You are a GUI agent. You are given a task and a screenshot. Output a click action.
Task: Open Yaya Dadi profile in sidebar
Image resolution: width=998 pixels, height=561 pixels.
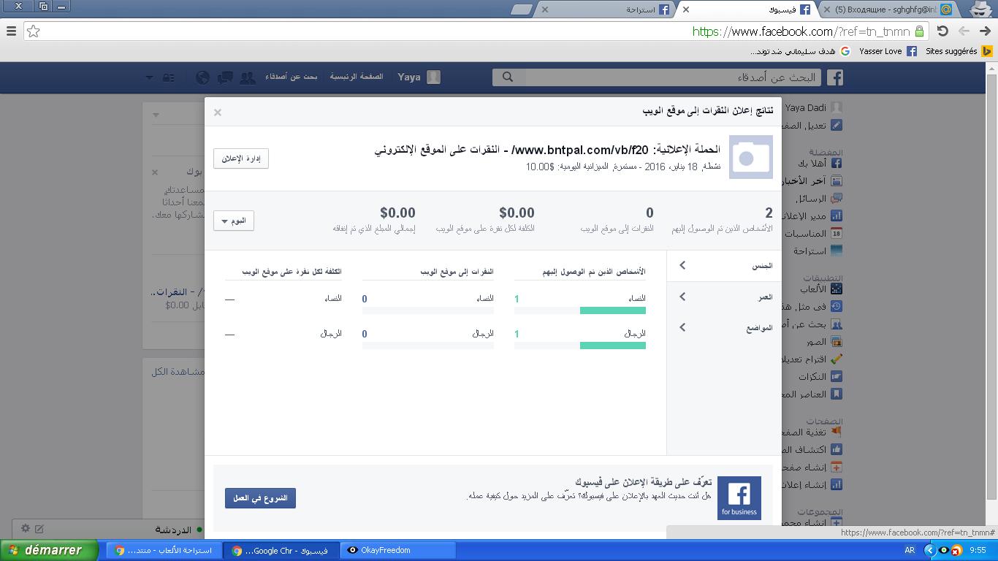(813, 107)
